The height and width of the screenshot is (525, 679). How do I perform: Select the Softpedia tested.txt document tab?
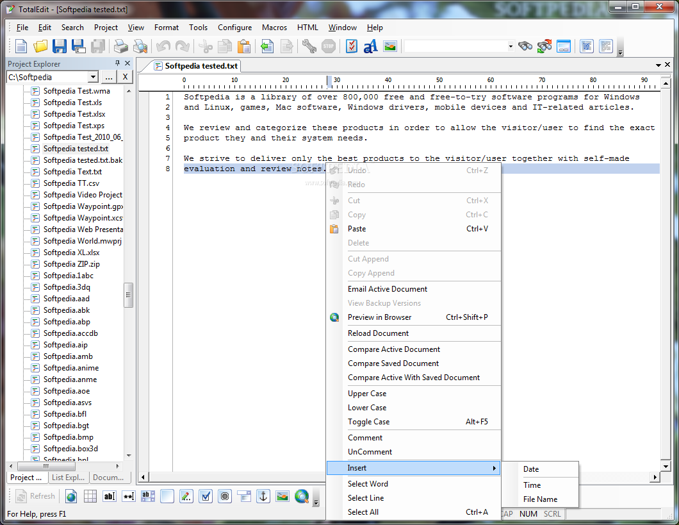(197, 66)
